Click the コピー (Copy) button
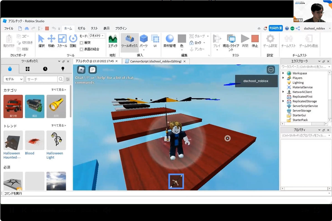Viewport: 332px width, 221px height. pos(23,36)
